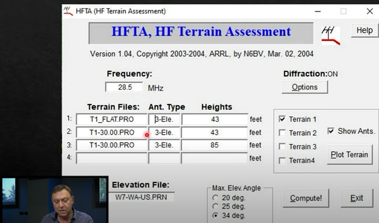This screenshot has width=379, height=223.
Task: Click the empty row 4 terrain file field
Action: click(x=112, y=158)
